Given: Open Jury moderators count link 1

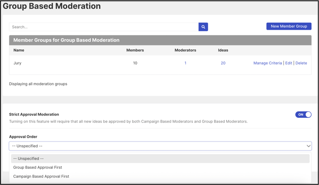Looking at the screenshot, I should tap(185, 63).
